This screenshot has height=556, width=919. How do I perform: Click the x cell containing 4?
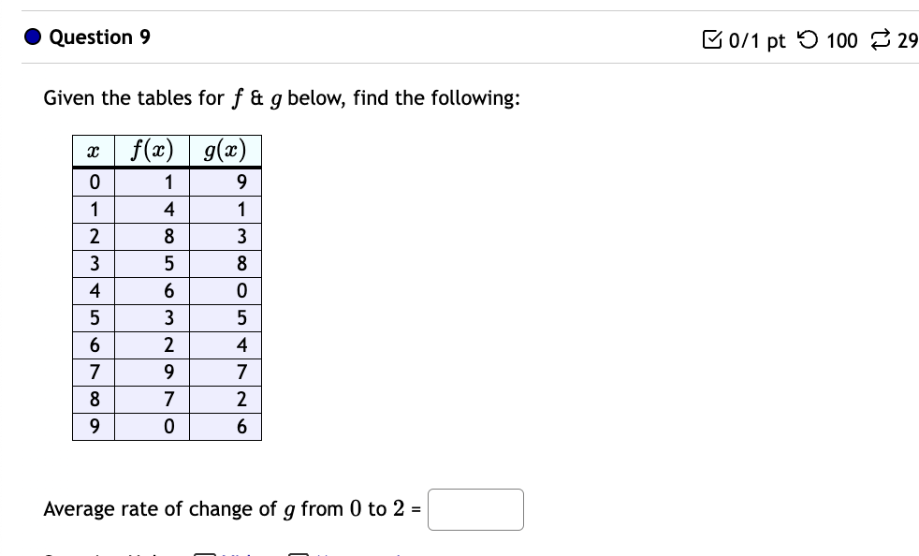click(95, 291)
